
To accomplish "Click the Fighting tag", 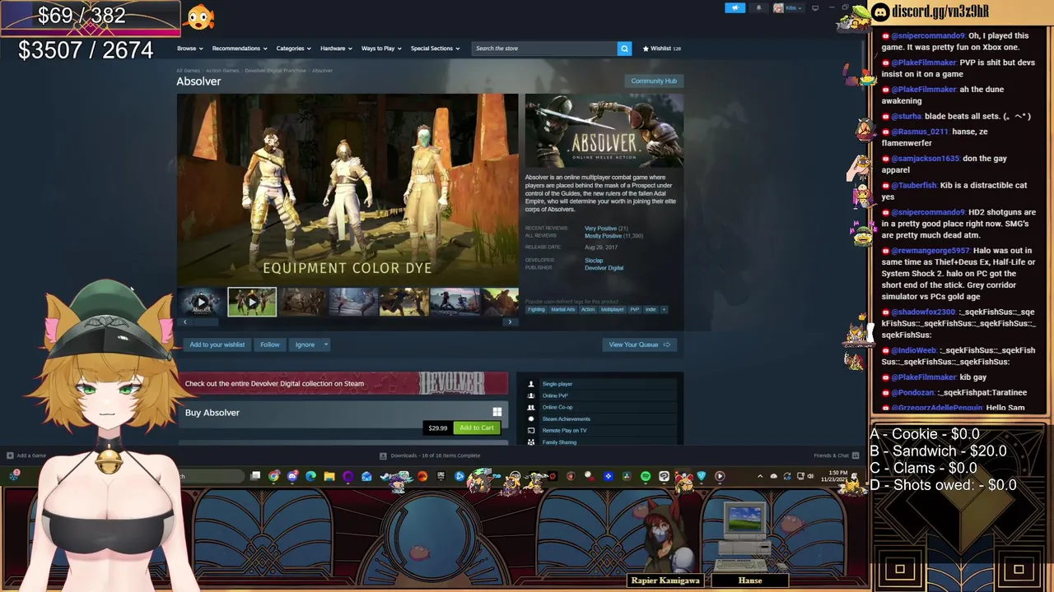I will click(536, 309).
